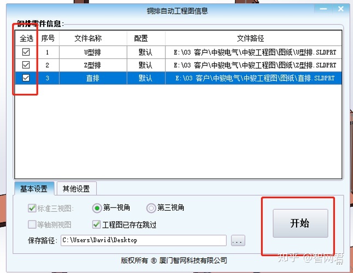Click sequence number 1 cell

point(48,52)
